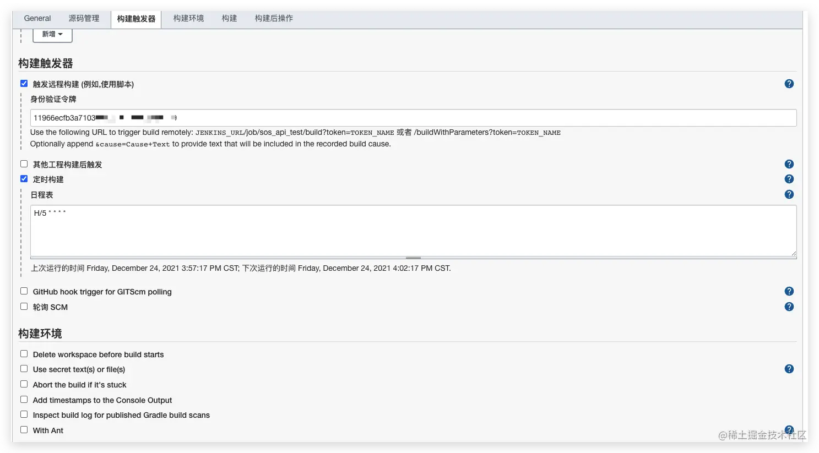Click the 构建触发器 section heading
819x453 pixels.
click(x=46, y=63)
